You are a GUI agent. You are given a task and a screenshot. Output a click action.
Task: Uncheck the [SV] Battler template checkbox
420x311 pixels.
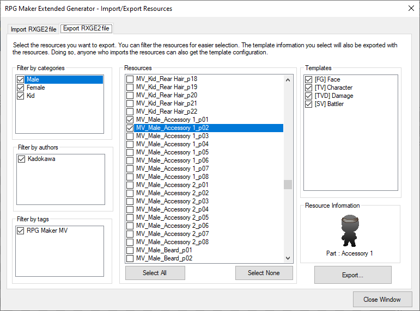pos(308,104)
